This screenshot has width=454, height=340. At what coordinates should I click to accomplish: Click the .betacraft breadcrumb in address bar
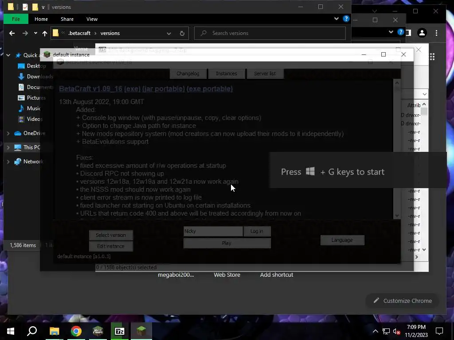(x=79, y=33)
